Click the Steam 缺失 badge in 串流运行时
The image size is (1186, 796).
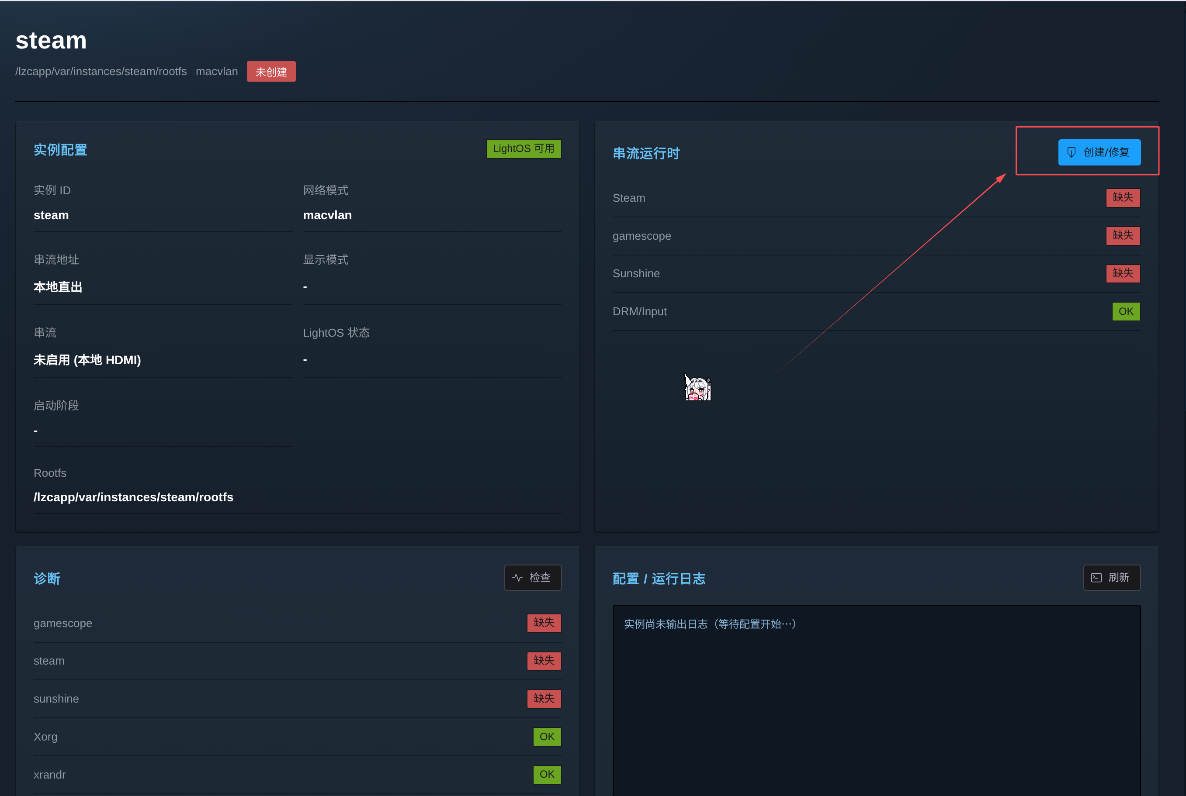pyautogui.click(x=1123, y=197)
